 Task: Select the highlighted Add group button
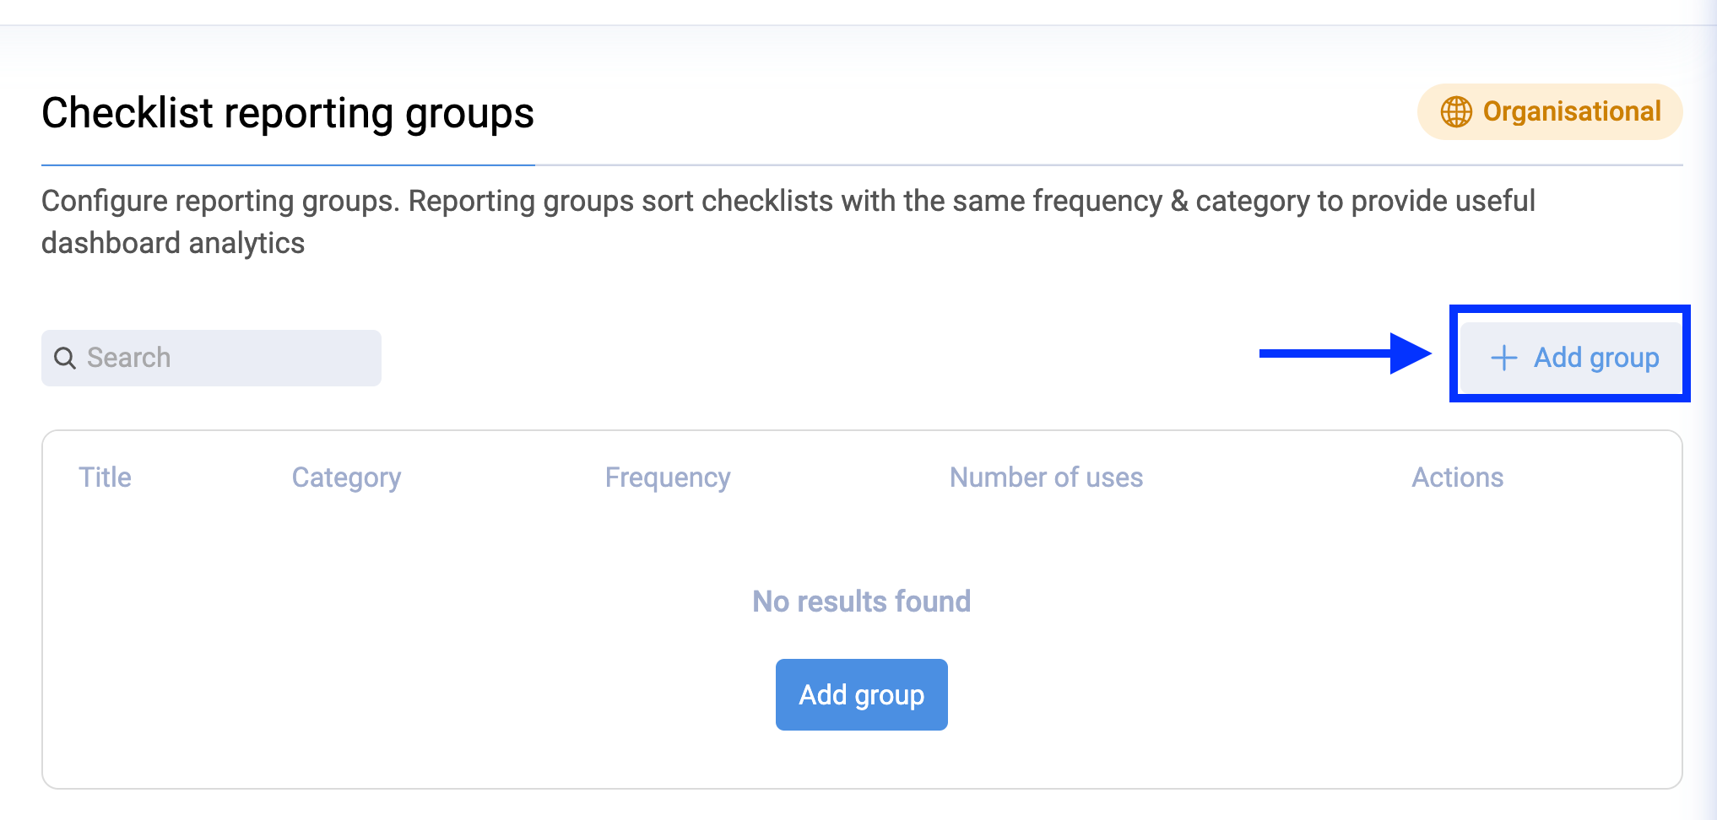click(x=1570, y=357)
